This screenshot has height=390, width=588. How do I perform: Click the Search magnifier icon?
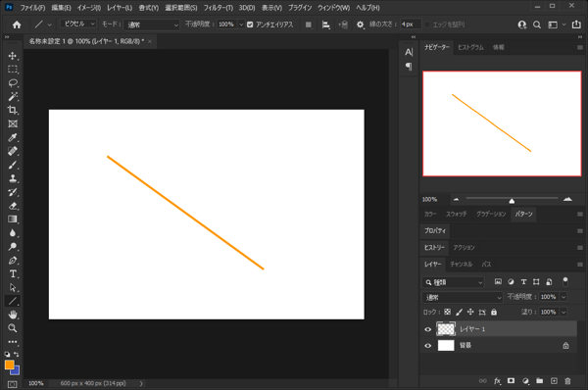pyautogui.click(x=537, y=24)
